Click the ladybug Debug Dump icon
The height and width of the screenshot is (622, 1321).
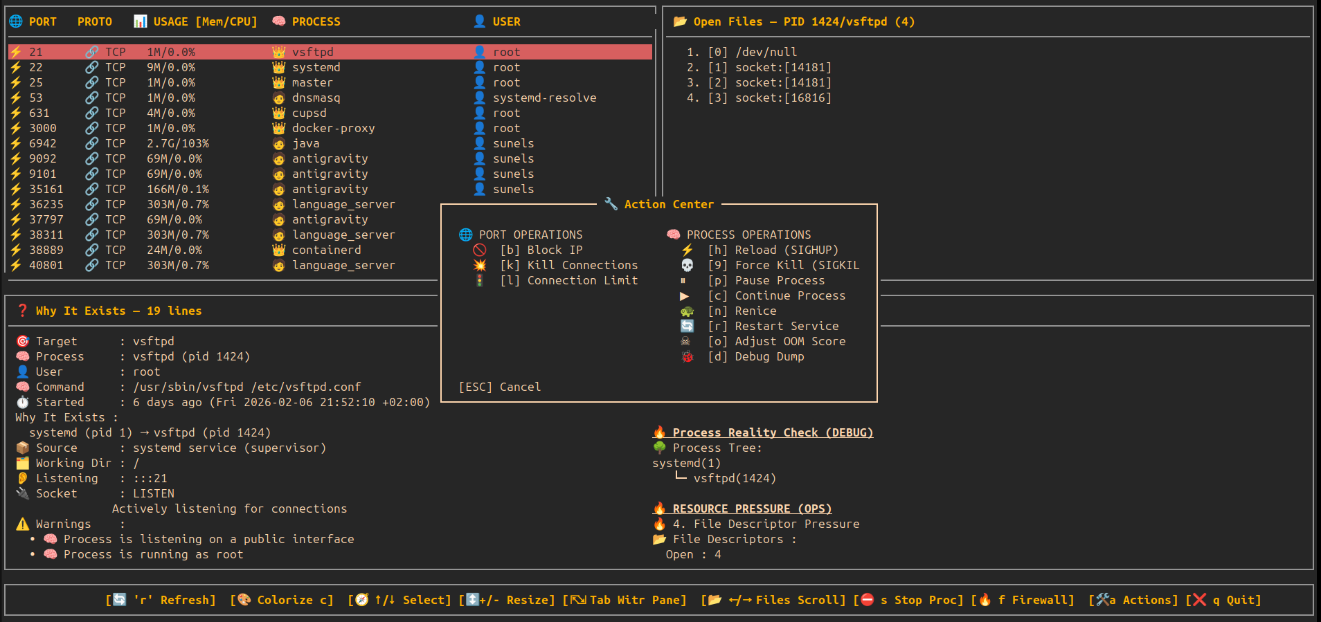point(687,356)
